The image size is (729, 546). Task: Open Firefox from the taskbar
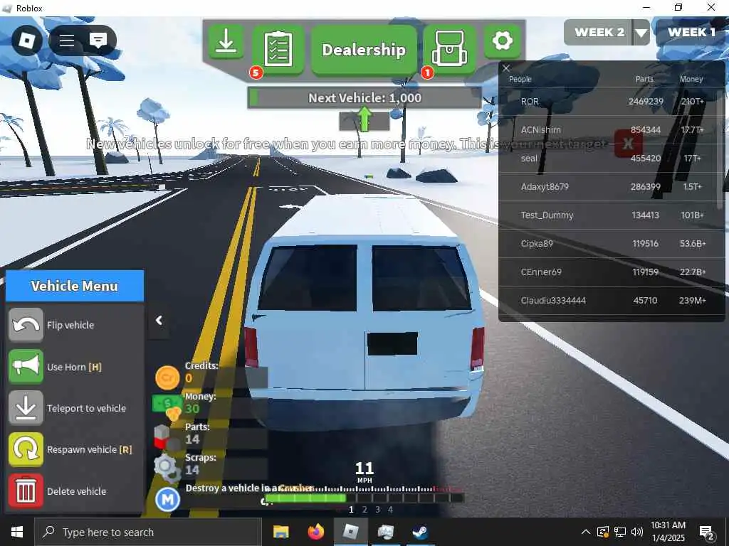click(x=315, y=532)
